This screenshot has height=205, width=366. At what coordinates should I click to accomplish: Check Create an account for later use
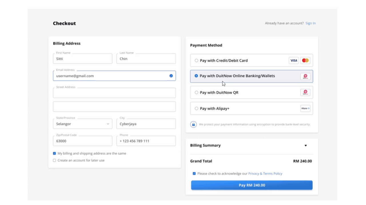tap(54, 160)
